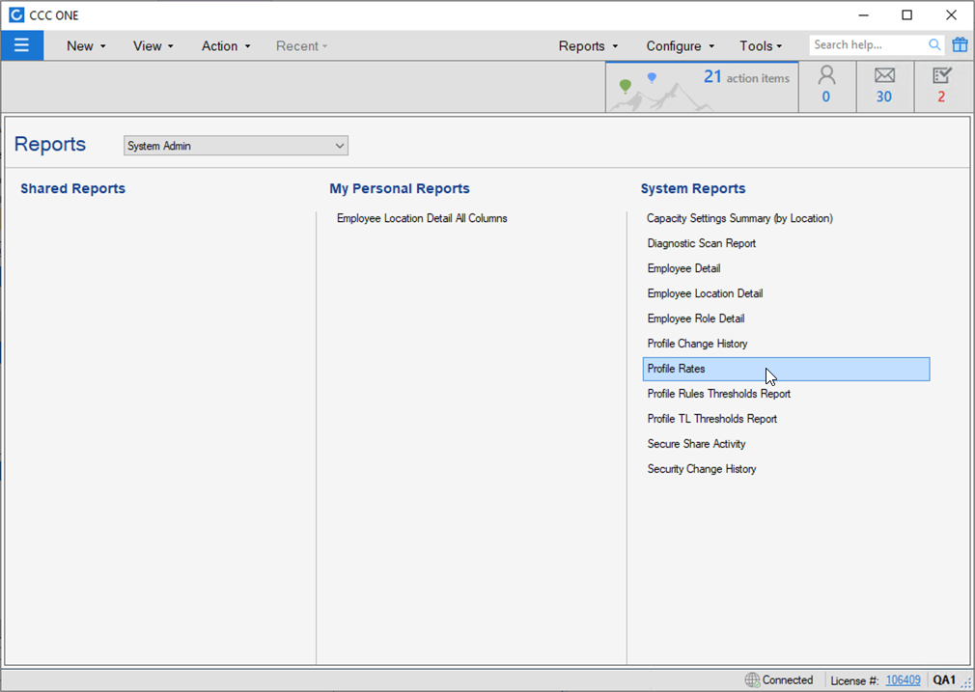Open the envelope messages icon showing 30
Image resolution: width=975 pixels, height=692 pixels.
tap(884, 86)
